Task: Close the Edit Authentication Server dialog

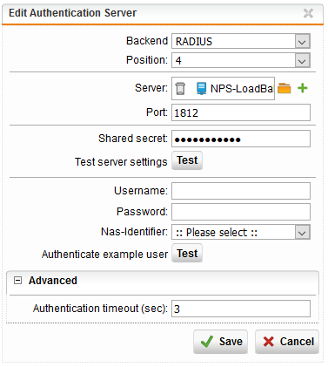Action: (x=308, y=13)
